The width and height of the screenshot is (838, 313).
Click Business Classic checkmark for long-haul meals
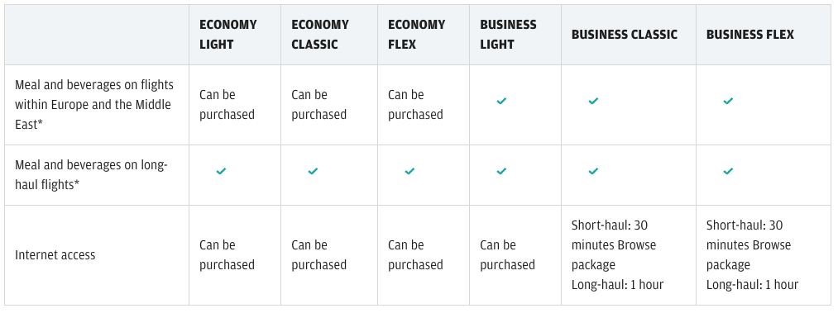(593, 171)
